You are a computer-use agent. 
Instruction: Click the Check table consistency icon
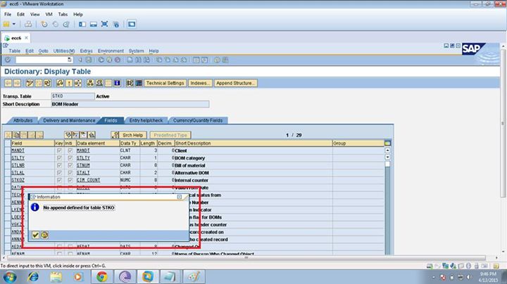tap(60, 83)
